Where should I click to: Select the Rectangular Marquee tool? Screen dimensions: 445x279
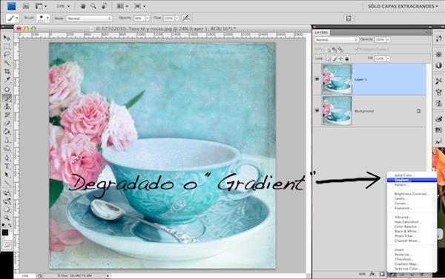click(x=7, y=47)
